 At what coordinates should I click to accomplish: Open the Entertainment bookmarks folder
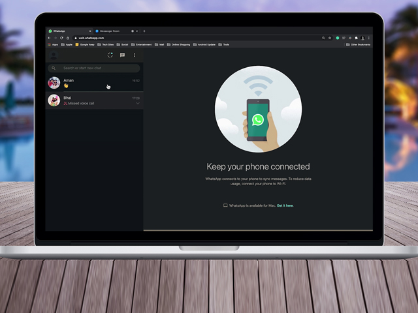141,45
